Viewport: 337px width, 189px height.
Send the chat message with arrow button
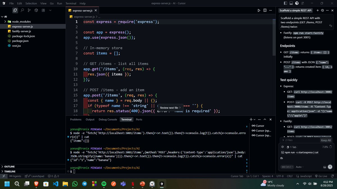tap(330, 167)
